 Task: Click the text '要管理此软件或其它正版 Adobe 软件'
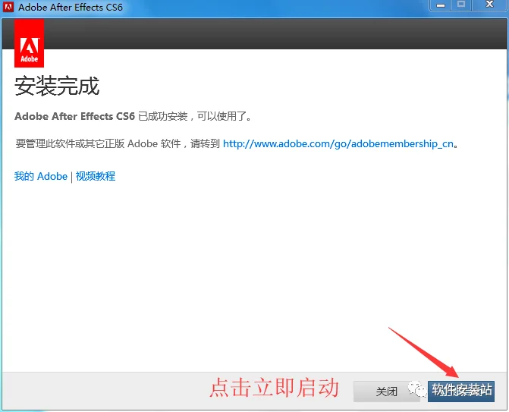pos(98,143)
